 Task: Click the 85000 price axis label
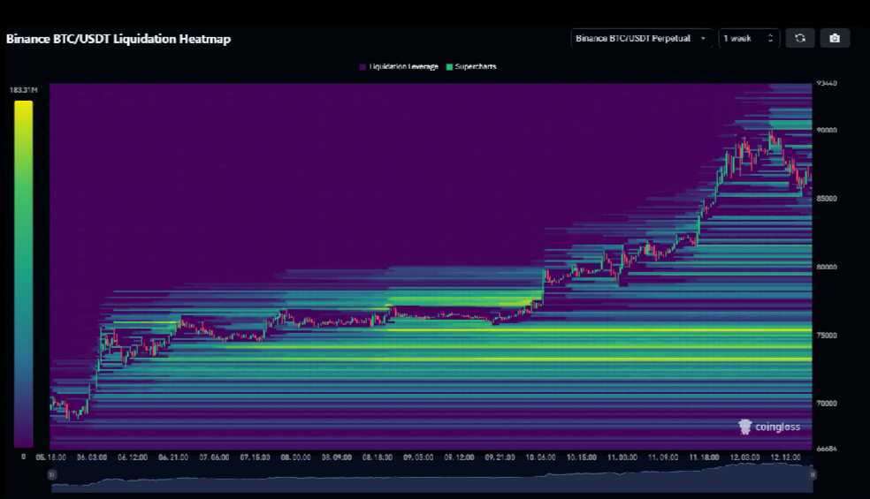[x=827, y=199]
